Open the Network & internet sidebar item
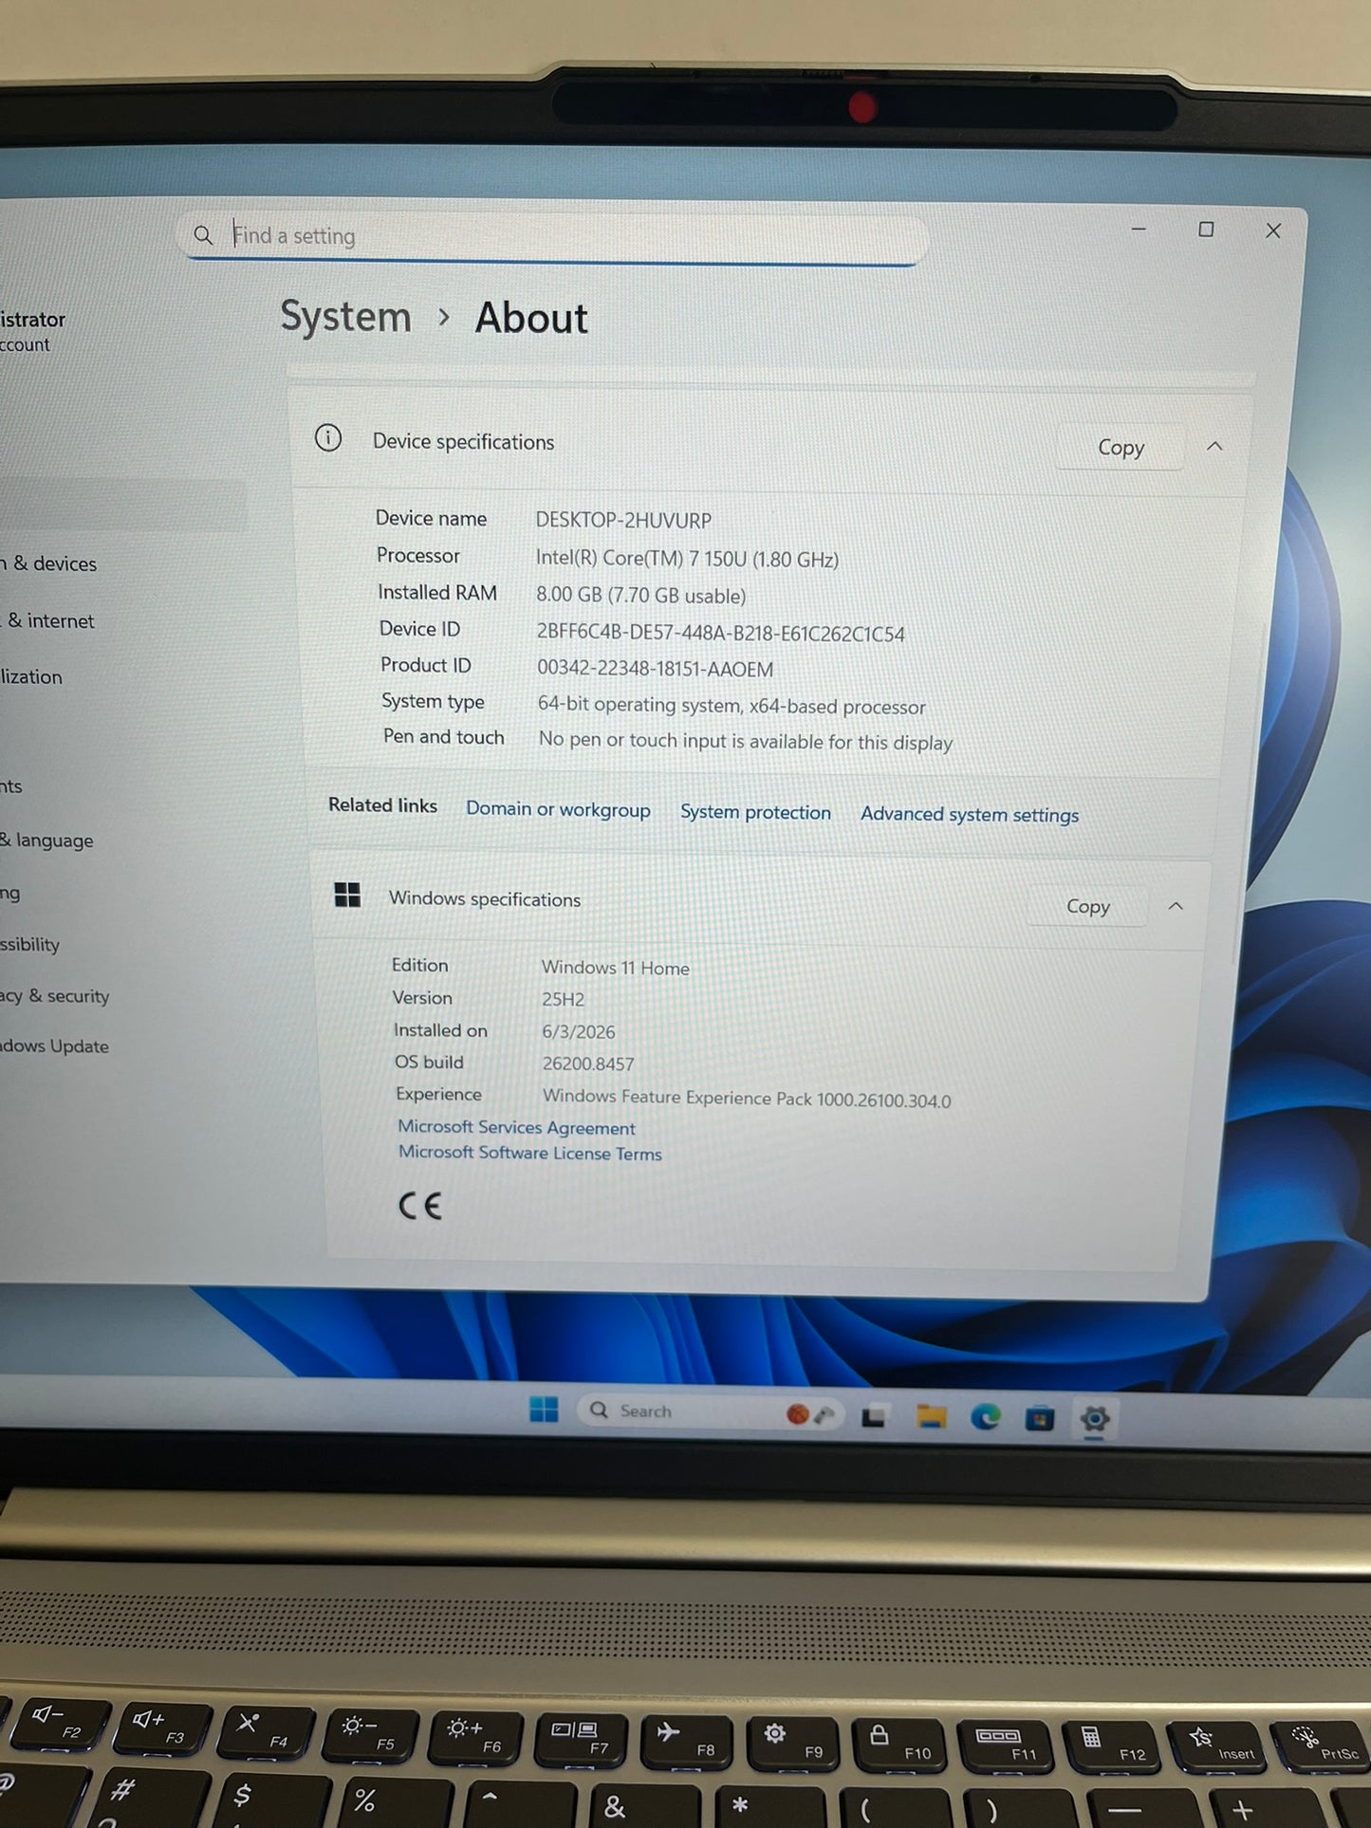Screen dimensions: 1371x1828 (x=47, y=620)
